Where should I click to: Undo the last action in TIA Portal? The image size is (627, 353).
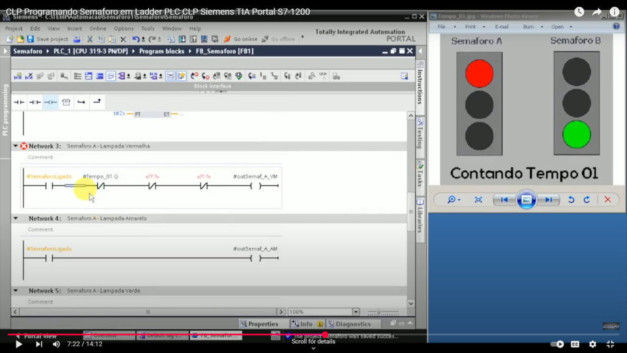tap(136, 39)
